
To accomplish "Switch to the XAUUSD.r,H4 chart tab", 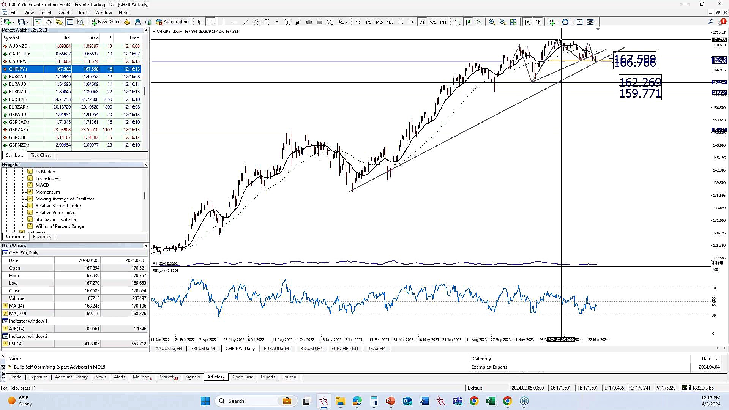I will pos(169,348).
